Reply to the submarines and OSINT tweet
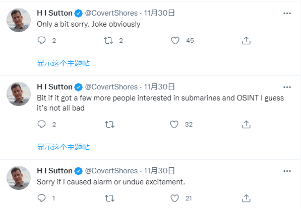 tap(41, 125)
